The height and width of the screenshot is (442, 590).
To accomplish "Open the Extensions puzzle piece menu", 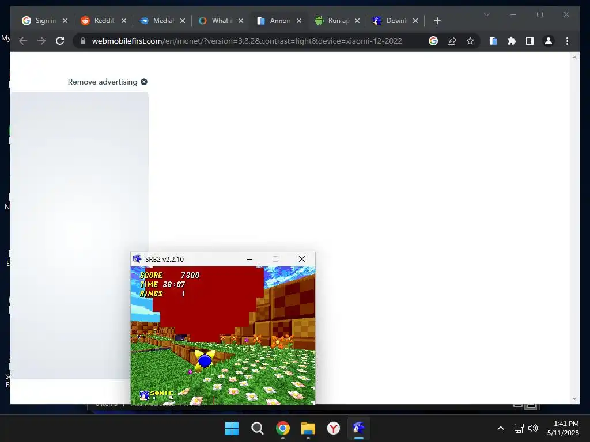I will (512, 41).
